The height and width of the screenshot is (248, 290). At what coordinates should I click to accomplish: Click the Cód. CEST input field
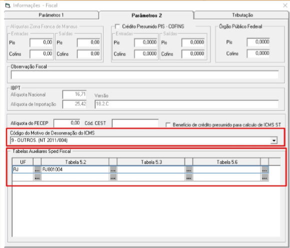135,123
